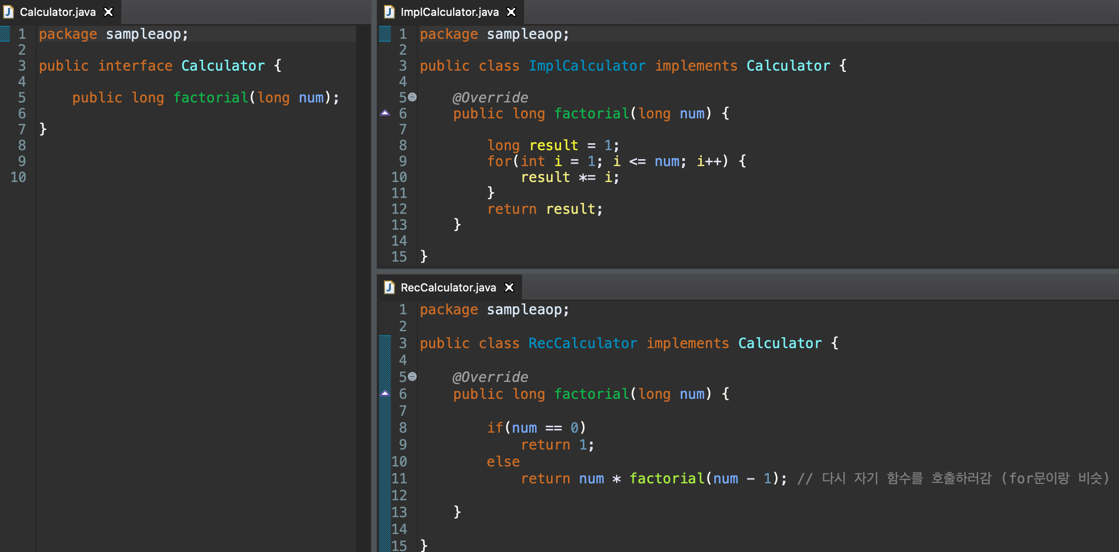
Task: Collapse the factorial method in RecCalculator.java
Action: click(412, 376)
